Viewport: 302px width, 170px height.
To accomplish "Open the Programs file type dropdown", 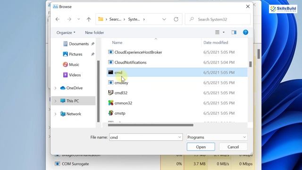I will point(217,137).
